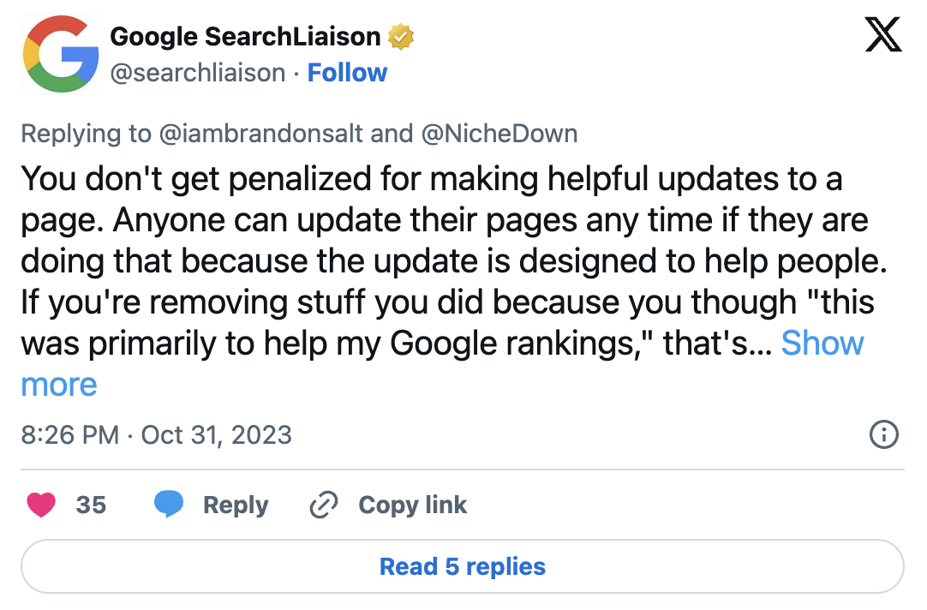The width and height of the screenshot is (927, 610).
Task: Click the Google G profile avatar
Action: (x=61, y=54)
